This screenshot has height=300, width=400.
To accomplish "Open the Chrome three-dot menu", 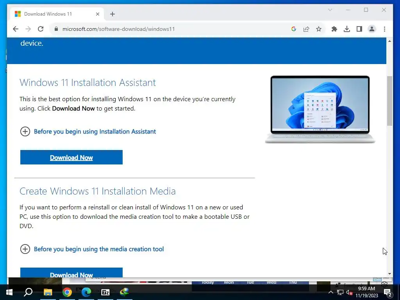I will [x=384, y=29].
